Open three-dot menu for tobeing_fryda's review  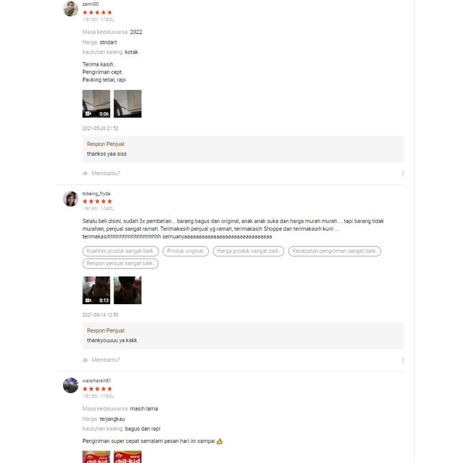[403, 360]
